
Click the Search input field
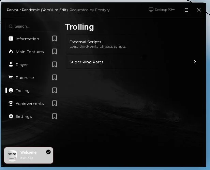[x=32, y=26]
